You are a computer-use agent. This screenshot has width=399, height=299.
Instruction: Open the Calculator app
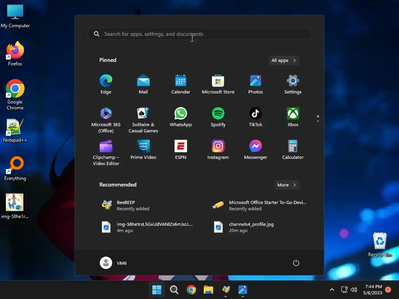click(x=293, y=149)
